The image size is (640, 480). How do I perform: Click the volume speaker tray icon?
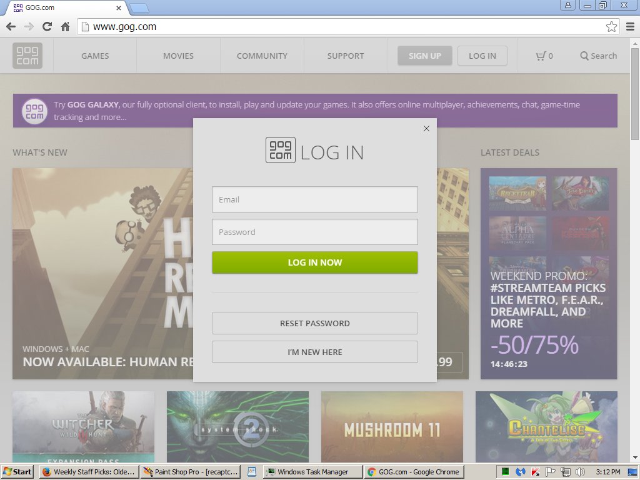click(x=579, y=472)
